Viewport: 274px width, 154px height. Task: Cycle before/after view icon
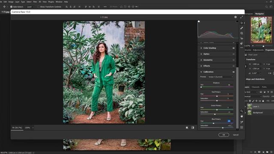[x=193, y=127]
